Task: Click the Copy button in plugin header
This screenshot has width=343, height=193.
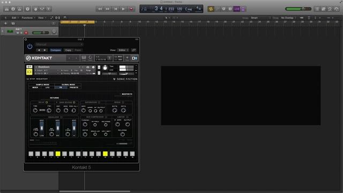Action: tap(68, 50)
